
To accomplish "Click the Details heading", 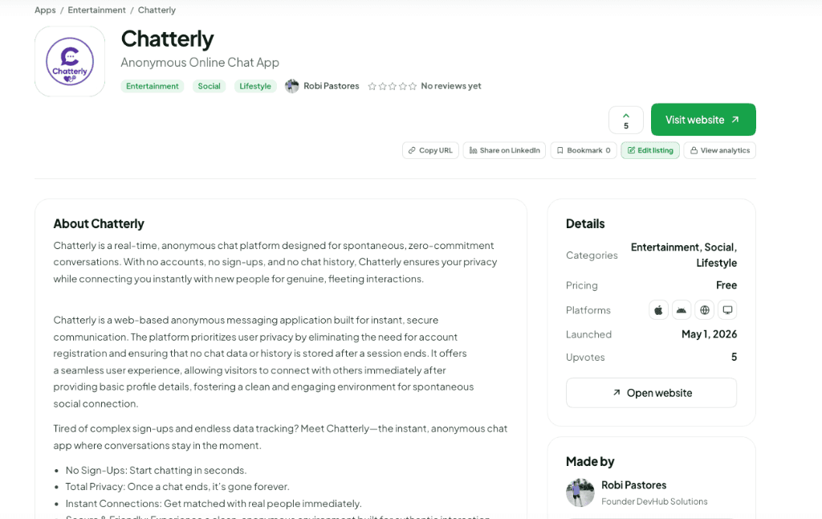I will (x=585, y=224).
